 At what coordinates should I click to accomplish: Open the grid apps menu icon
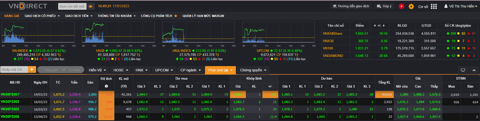(x=434, y=6)
